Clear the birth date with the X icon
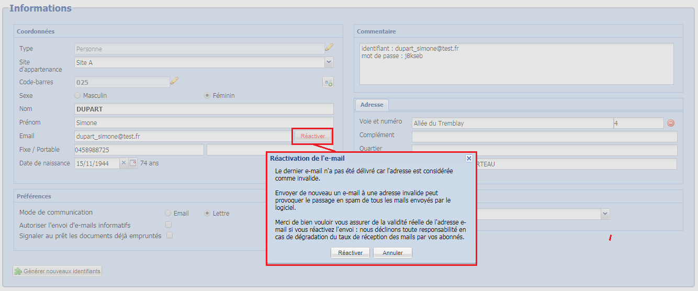The height and width of the screenshot is (291, 698). coord(124,163)
